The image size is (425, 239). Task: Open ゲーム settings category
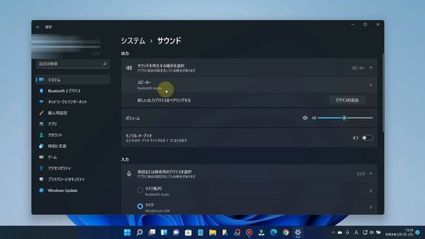(x=73, y=157)
